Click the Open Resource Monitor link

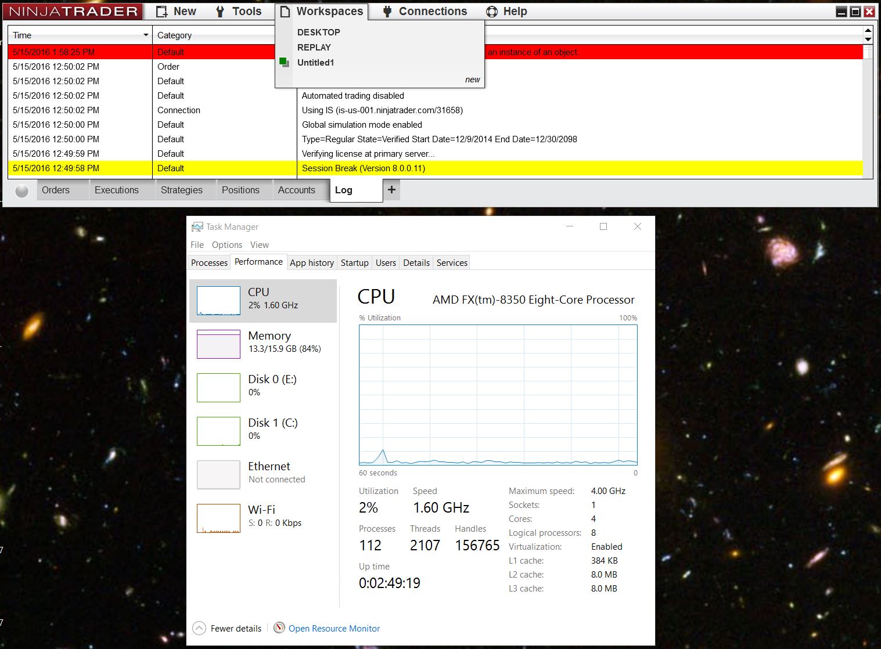click(334, 629)
